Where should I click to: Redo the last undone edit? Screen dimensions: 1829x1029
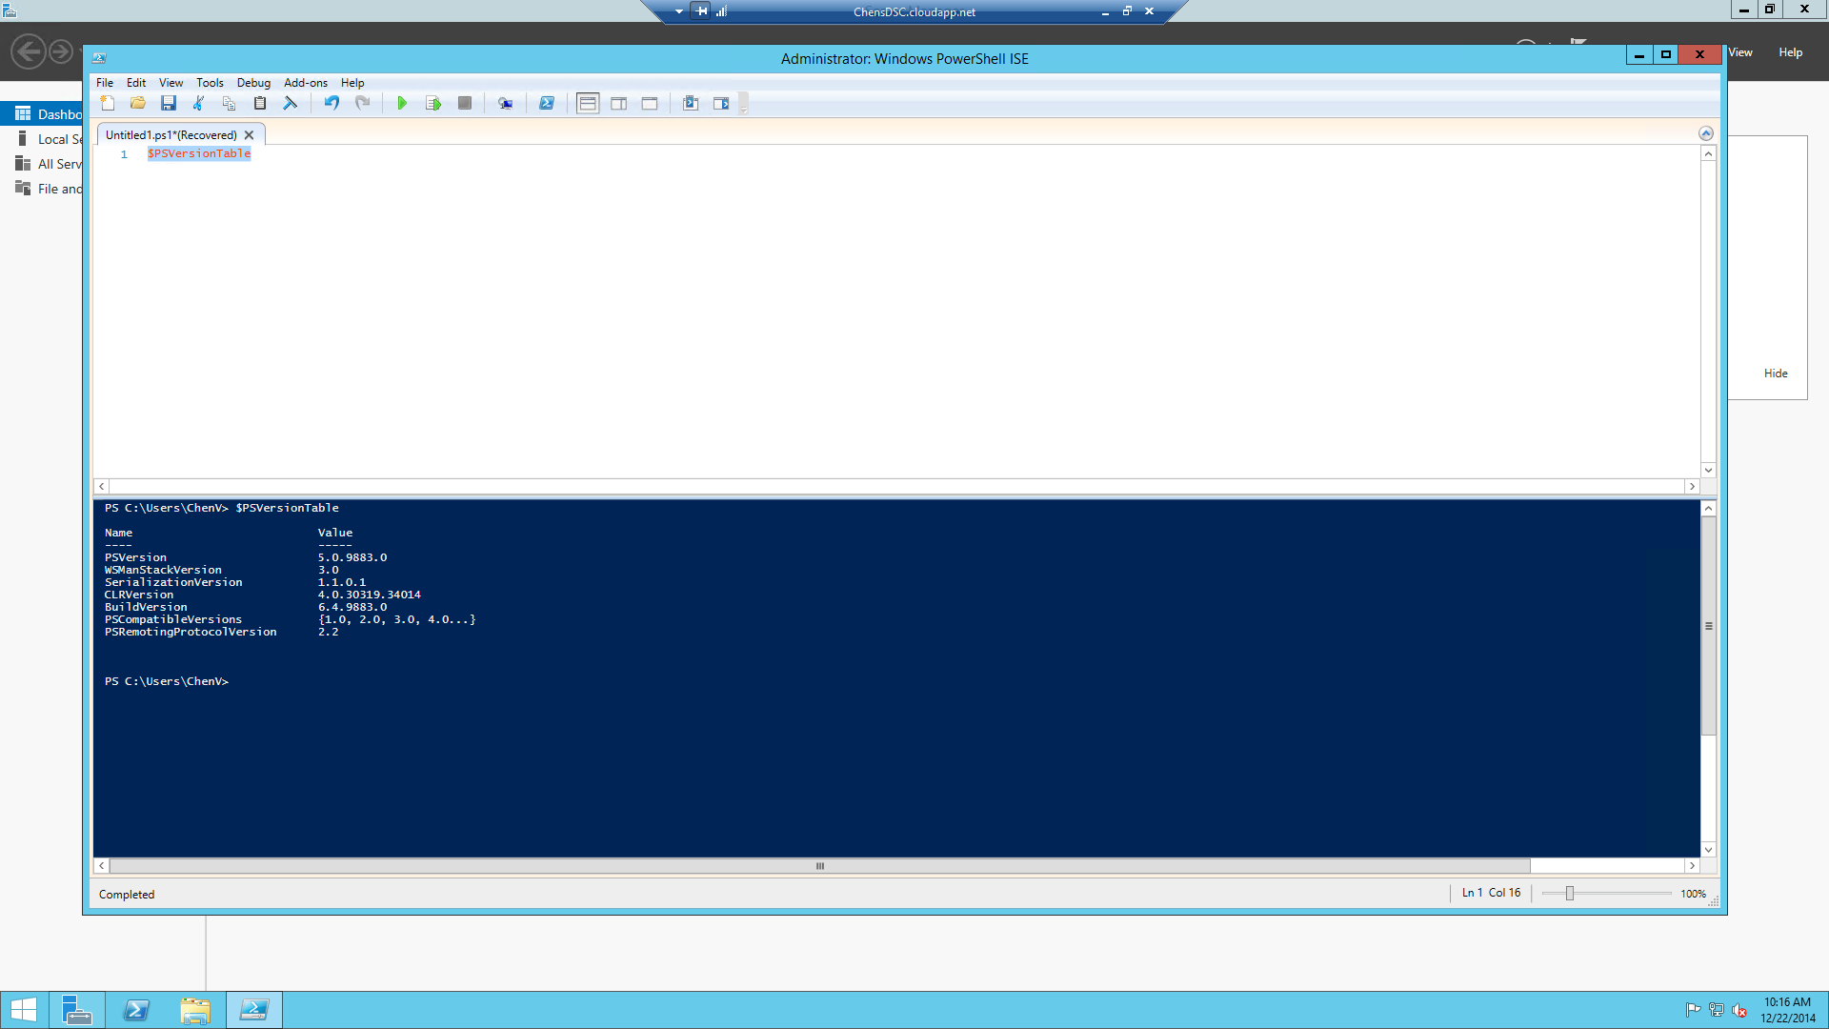[x=362, y=103]
